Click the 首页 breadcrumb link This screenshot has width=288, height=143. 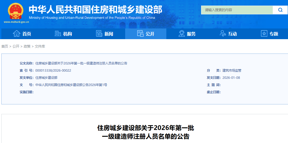[x=5, y=46]
